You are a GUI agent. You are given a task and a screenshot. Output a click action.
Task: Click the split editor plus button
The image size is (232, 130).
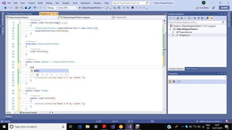click(x=164, y=21)
